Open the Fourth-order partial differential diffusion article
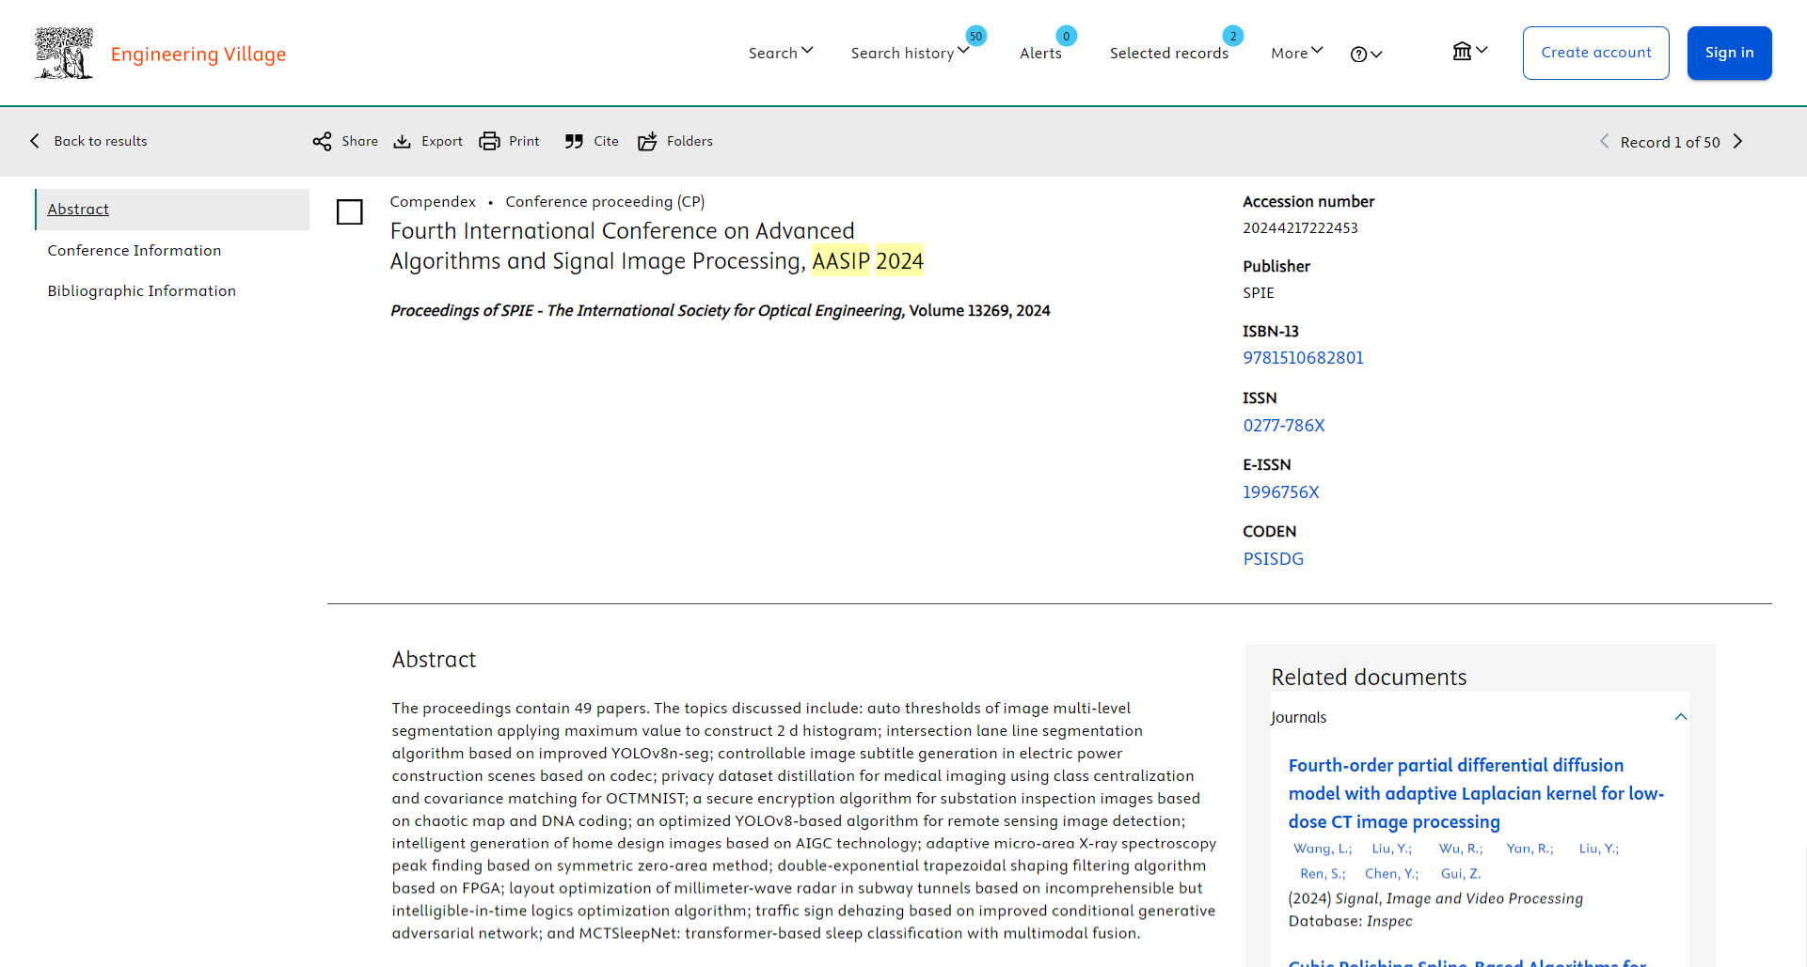 click(1476, 794)
